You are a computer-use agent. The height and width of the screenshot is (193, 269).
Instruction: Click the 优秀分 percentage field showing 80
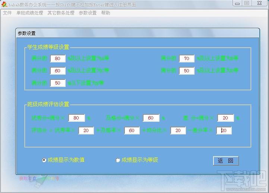point(76,118)
